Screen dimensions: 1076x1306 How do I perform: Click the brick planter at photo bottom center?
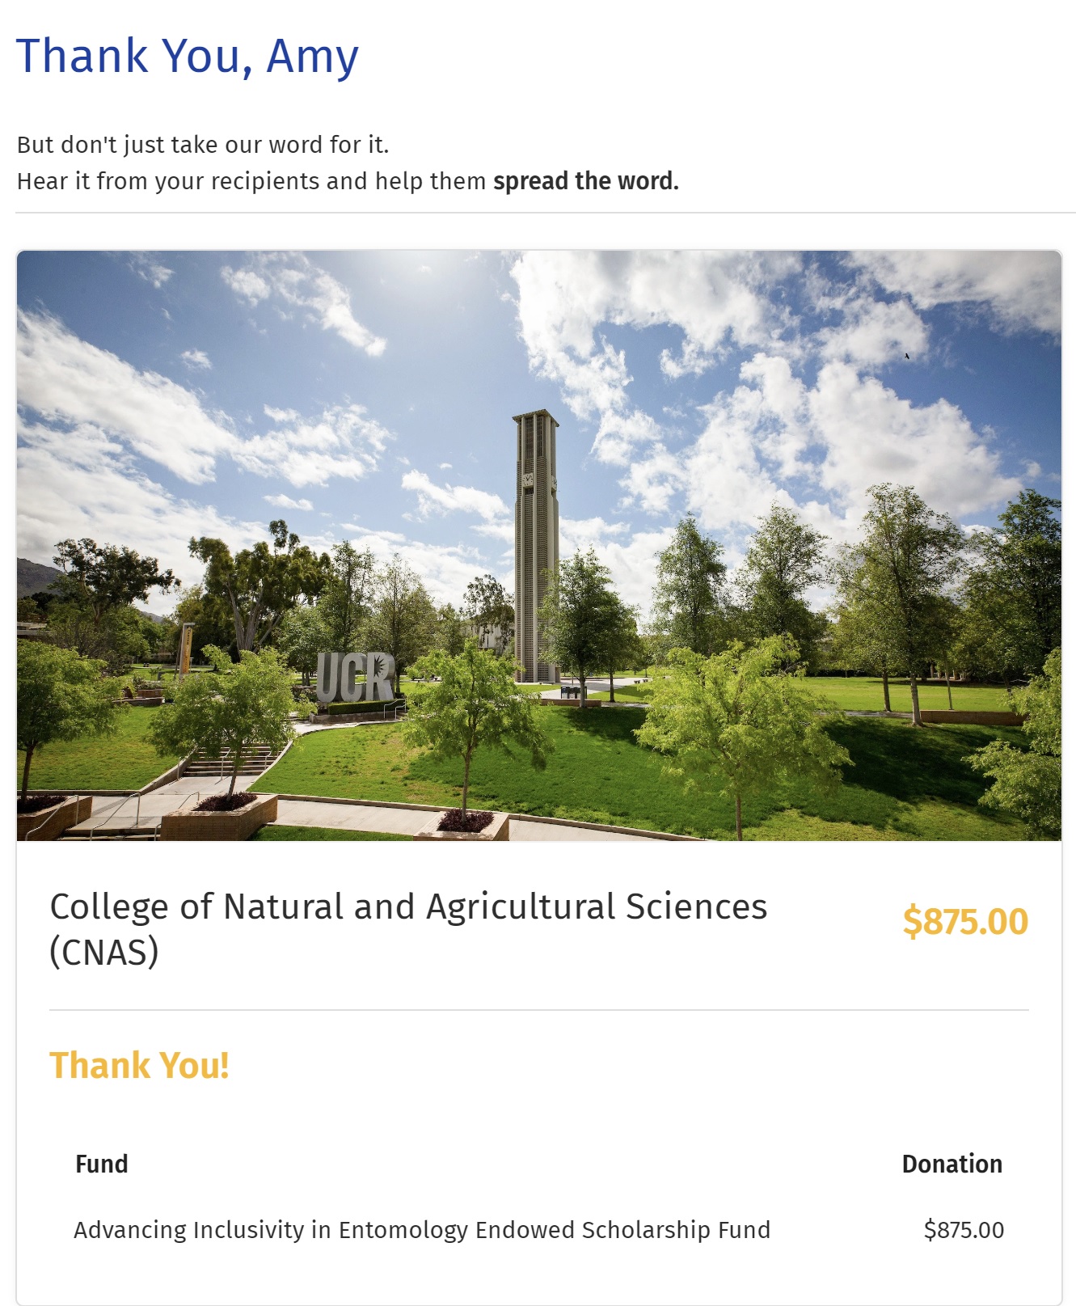462,826
